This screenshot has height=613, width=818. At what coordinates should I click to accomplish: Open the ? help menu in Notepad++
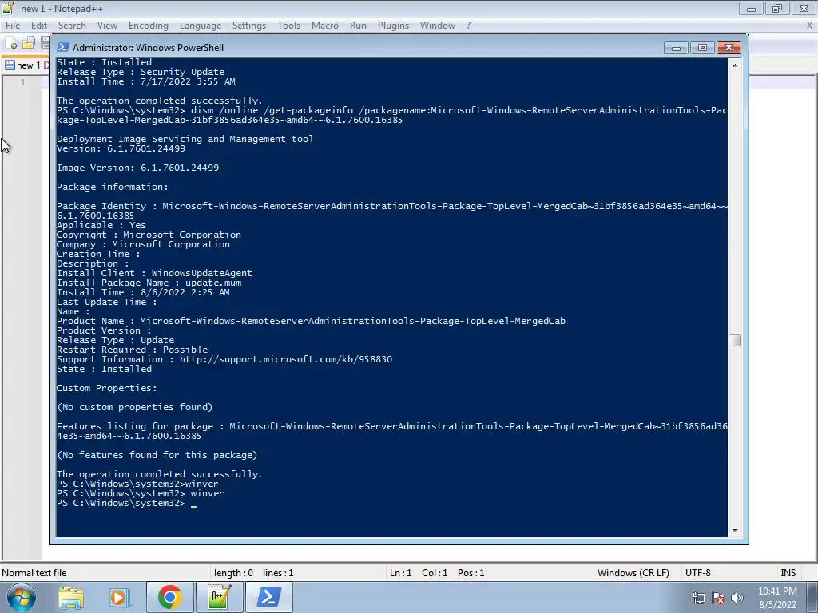tap(468, 26)
